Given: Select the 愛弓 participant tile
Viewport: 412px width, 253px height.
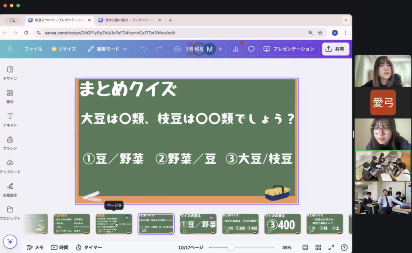Looking at the screenshot, I should click(383, 102).
